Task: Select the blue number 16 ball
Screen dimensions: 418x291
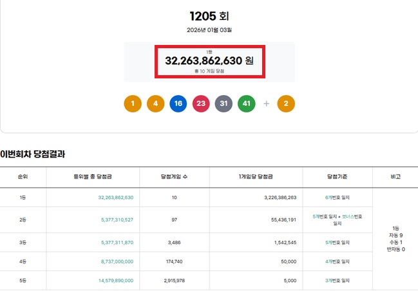Action: (x=178, y=103)
